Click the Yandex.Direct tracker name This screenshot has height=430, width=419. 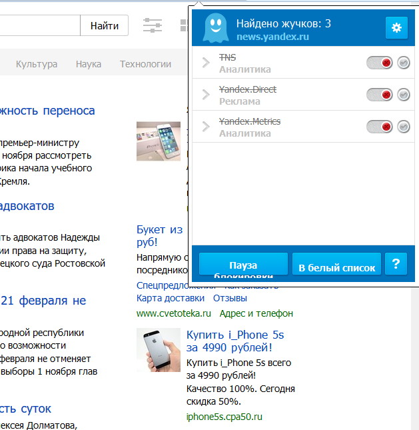point(248,89)
